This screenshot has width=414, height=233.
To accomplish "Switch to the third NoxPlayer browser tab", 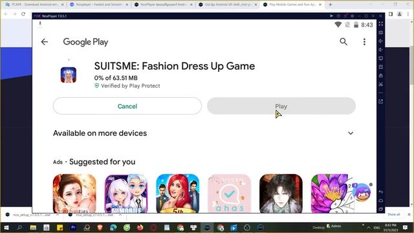I will (164, 5).
